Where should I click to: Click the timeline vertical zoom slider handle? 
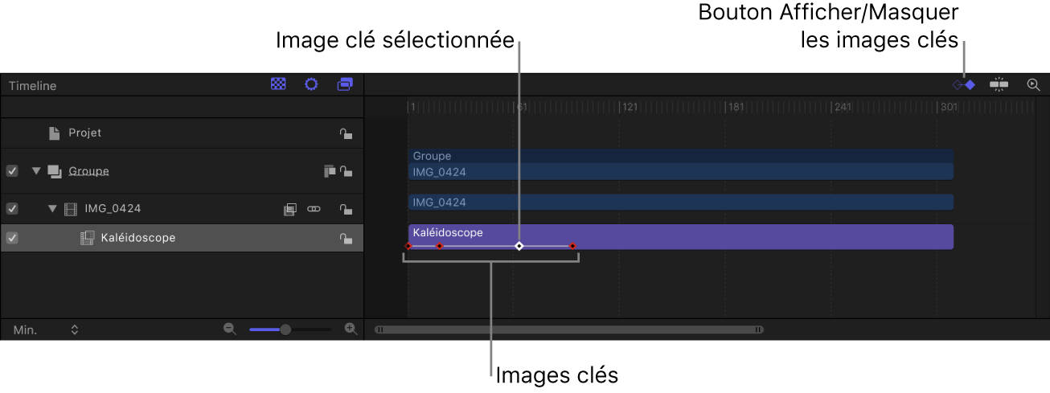[x=285, y=329]
